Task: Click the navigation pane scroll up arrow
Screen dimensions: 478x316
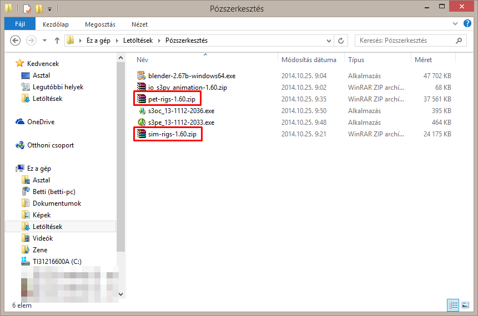Action: (120, 58)
